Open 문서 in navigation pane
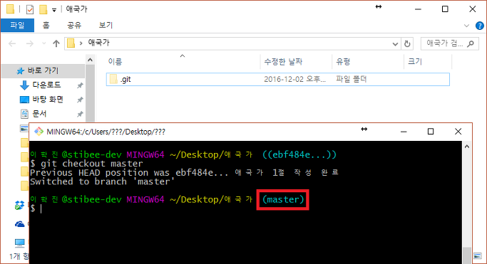487x264 pixels. coord(39,114)
